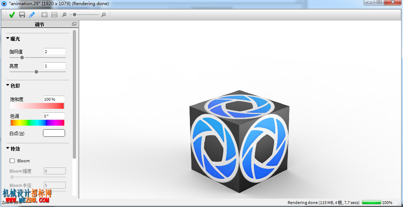Click the zoom out magnifier icon
The width and height of the screenshot is (403, 207).
point(64,15)
